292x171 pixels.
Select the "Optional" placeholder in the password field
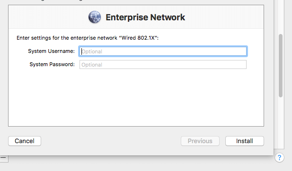click(92, 65)
